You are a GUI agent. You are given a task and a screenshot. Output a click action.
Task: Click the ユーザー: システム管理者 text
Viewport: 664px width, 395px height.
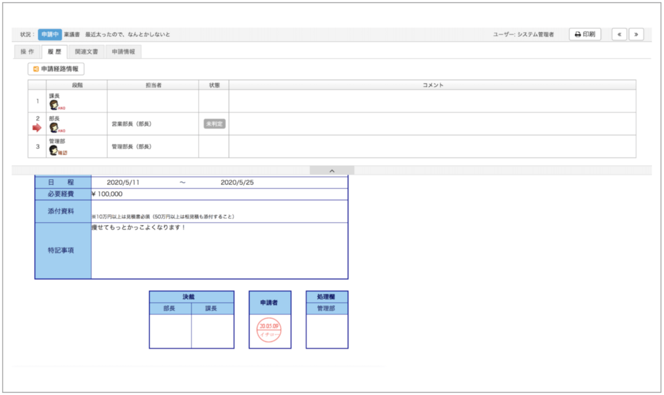point(524,34)
